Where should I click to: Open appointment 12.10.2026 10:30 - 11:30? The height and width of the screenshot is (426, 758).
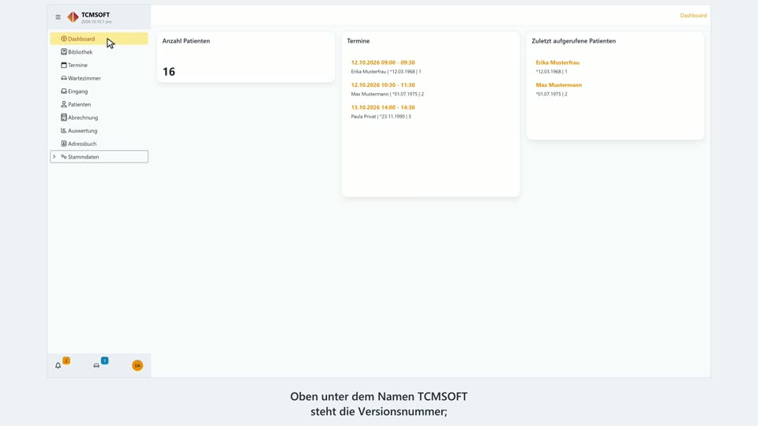click(x=383, y=85)
